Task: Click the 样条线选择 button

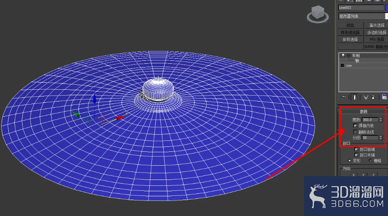Action: (x=350, y=32)
